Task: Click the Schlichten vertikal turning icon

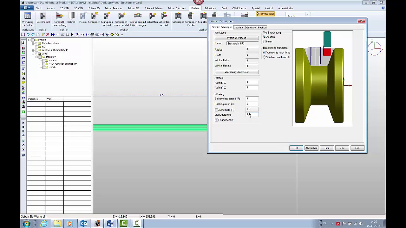Action: pos(164,19)
